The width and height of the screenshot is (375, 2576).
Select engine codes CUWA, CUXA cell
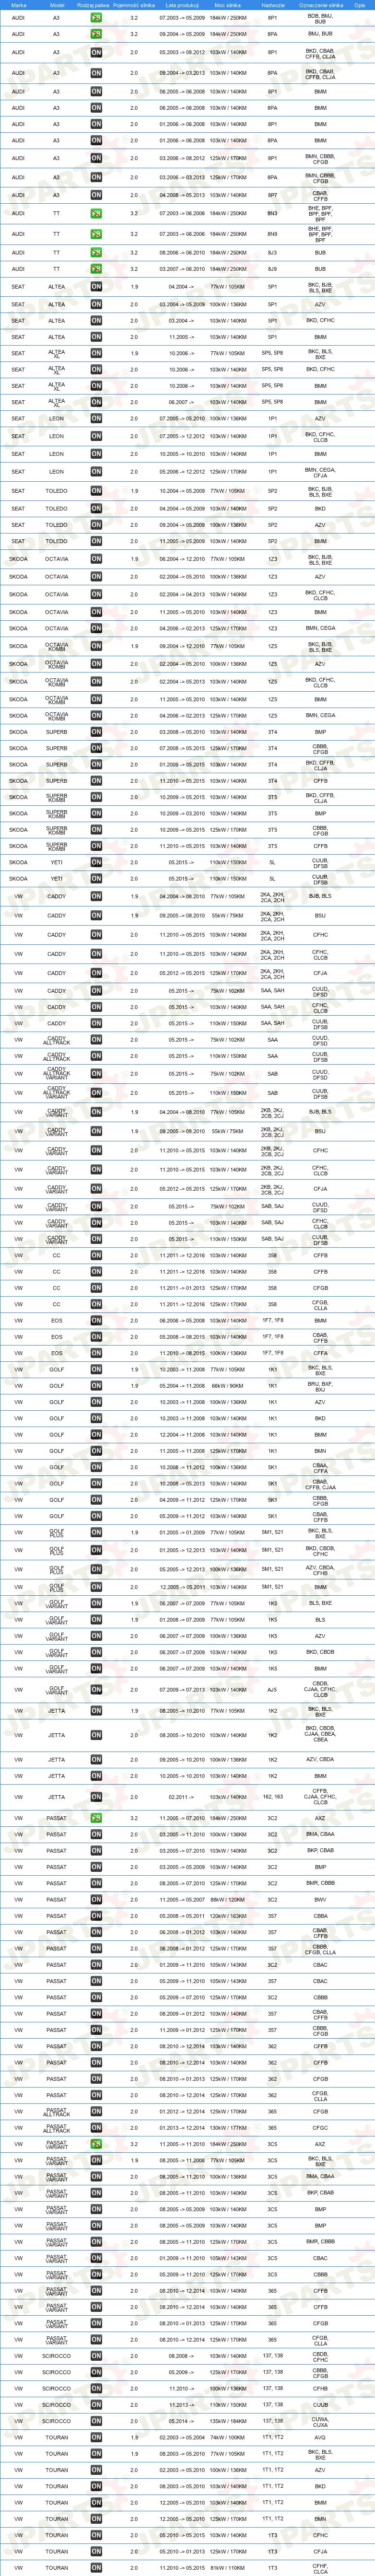click(x=320, y=2421)
